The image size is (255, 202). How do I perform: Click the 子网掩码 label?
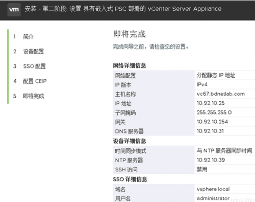tap(125, 113)
